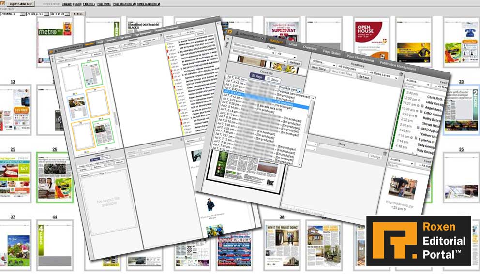The image size is (480, 274).
Task: Click the Administrator user icon
Action: (x=237, y=33)
